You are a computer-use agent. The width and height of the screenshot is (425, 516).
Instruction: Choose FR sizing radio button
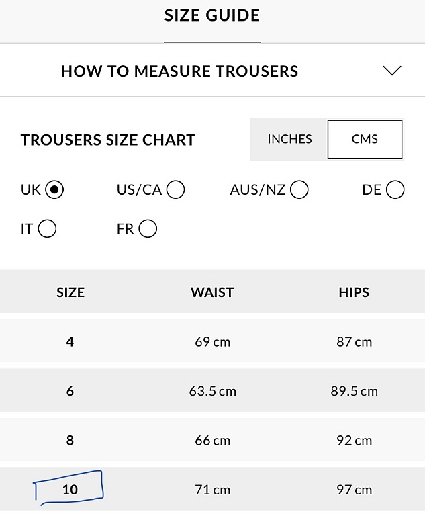pos(148,228)
